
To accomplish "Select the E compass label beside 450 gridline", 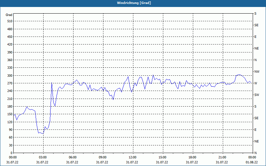I will (x=255, y=37).
